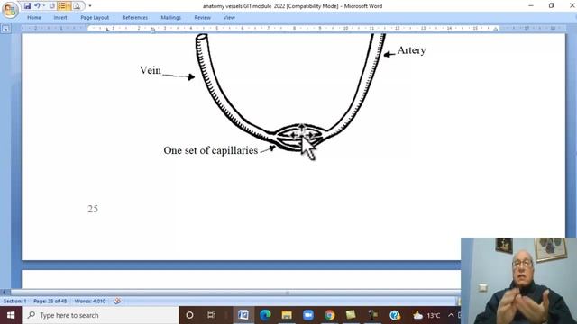Click the Undo icon

[37, 6]
